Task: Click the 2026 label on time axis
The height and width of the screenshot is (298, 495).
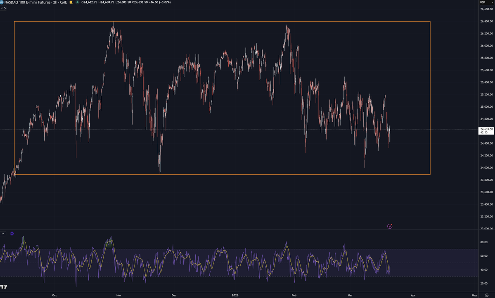Action: [x=235, y=296]
